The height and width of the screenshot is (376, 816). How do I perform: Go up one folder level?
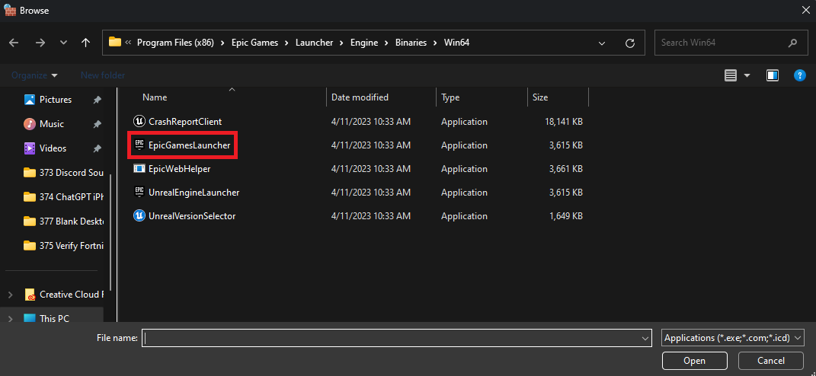pyautogui.click(x=86, y=43)
